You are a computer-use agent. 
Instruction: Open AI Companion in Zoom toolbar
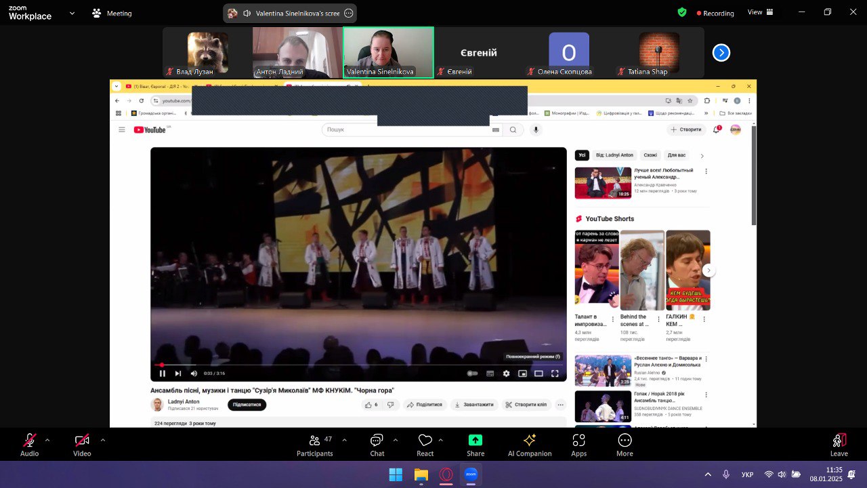pyautogui.click(x=530, y=445)
